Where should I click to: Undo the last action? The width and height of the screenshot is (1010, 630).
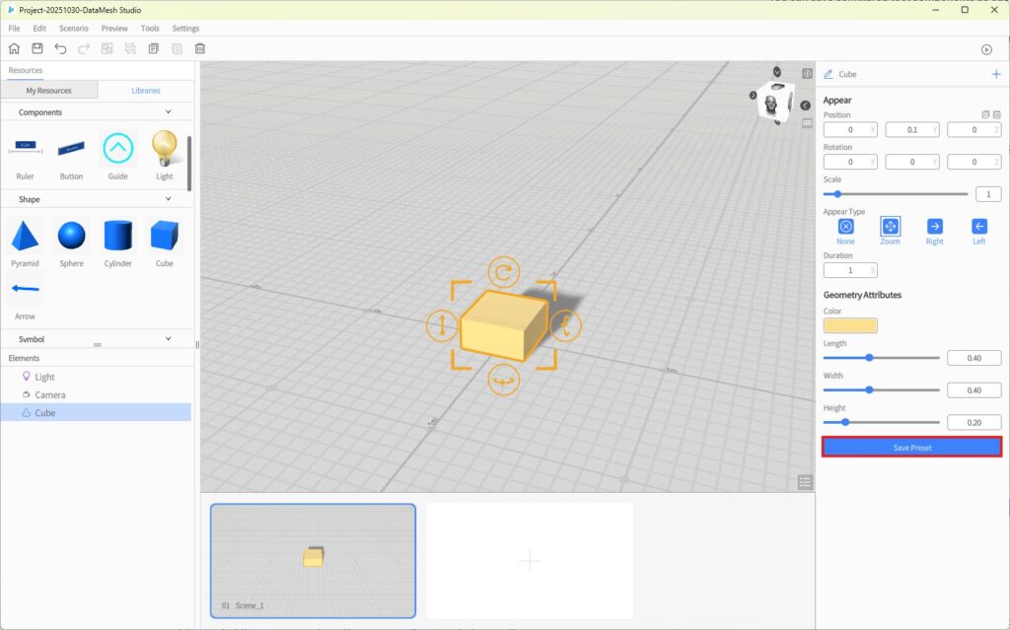click(x=61, y=48)
